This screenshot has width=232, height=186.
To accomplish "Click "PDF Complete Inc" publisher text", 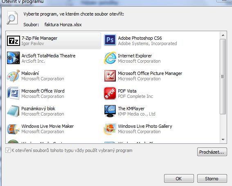I will point(135,96).
